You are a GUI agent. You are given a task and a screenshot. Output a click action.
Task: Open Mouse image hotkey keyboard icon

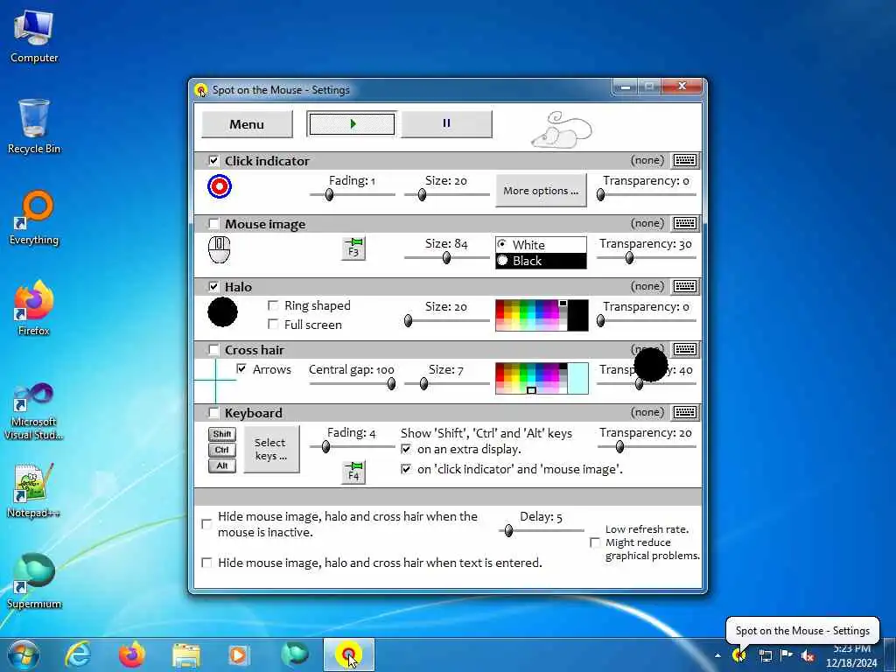pos(684,223)
